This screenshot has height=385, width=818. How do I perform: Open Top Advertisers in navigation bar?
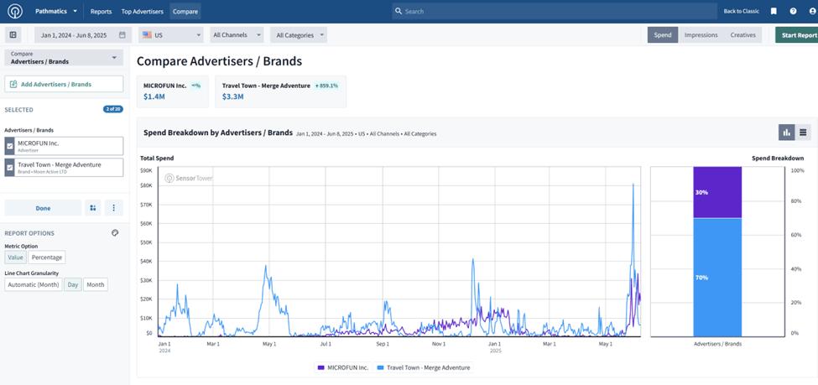tap(142, 12)
